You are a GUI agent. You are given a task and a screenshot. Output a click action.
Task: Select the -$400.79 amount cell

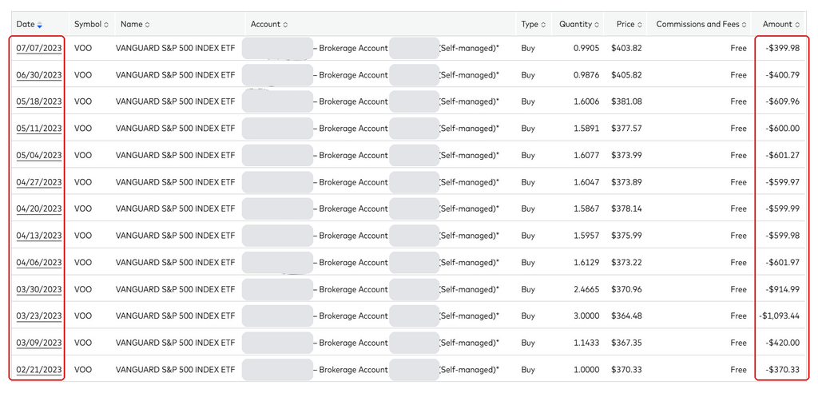point(783,75)
